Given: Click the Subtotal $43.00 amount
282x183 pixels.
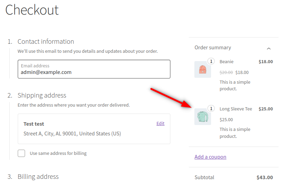Looking at the screenshot, I should point(265,177).
